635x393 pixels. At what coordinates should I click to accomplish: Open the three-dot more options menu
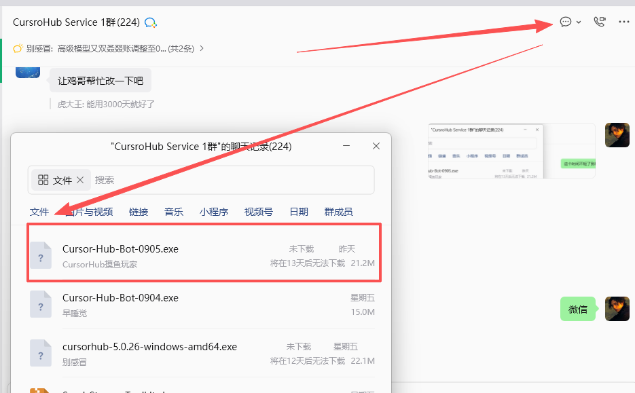click(x=624, y=22)
